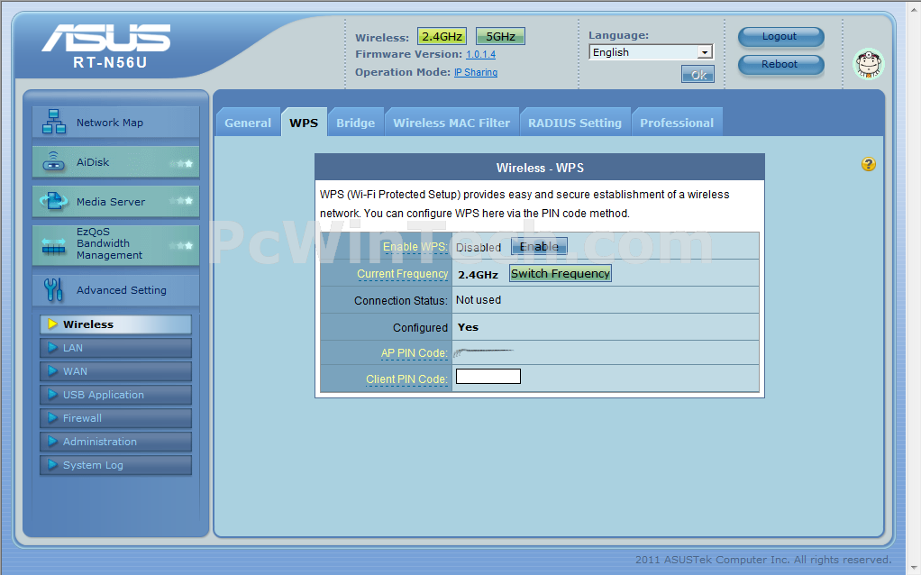Click the arrow icon beside USB Application
This screenshot has height=575, width=921.
point(52,394)
